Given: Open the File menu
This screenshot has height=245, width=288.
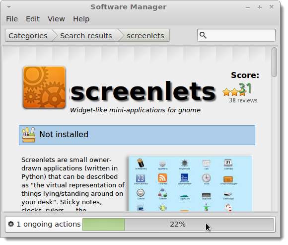Looking at the screenshot, I should tap(12, 19).
